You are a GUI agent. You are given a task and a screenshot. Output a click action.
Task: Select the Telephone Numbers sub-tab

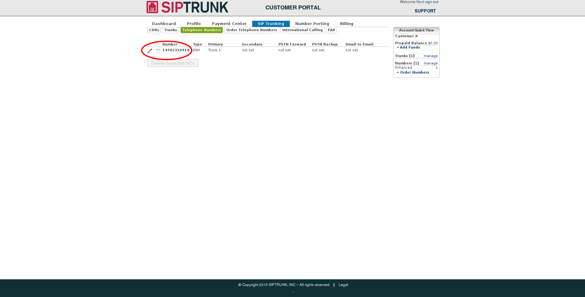click(202, 30)
